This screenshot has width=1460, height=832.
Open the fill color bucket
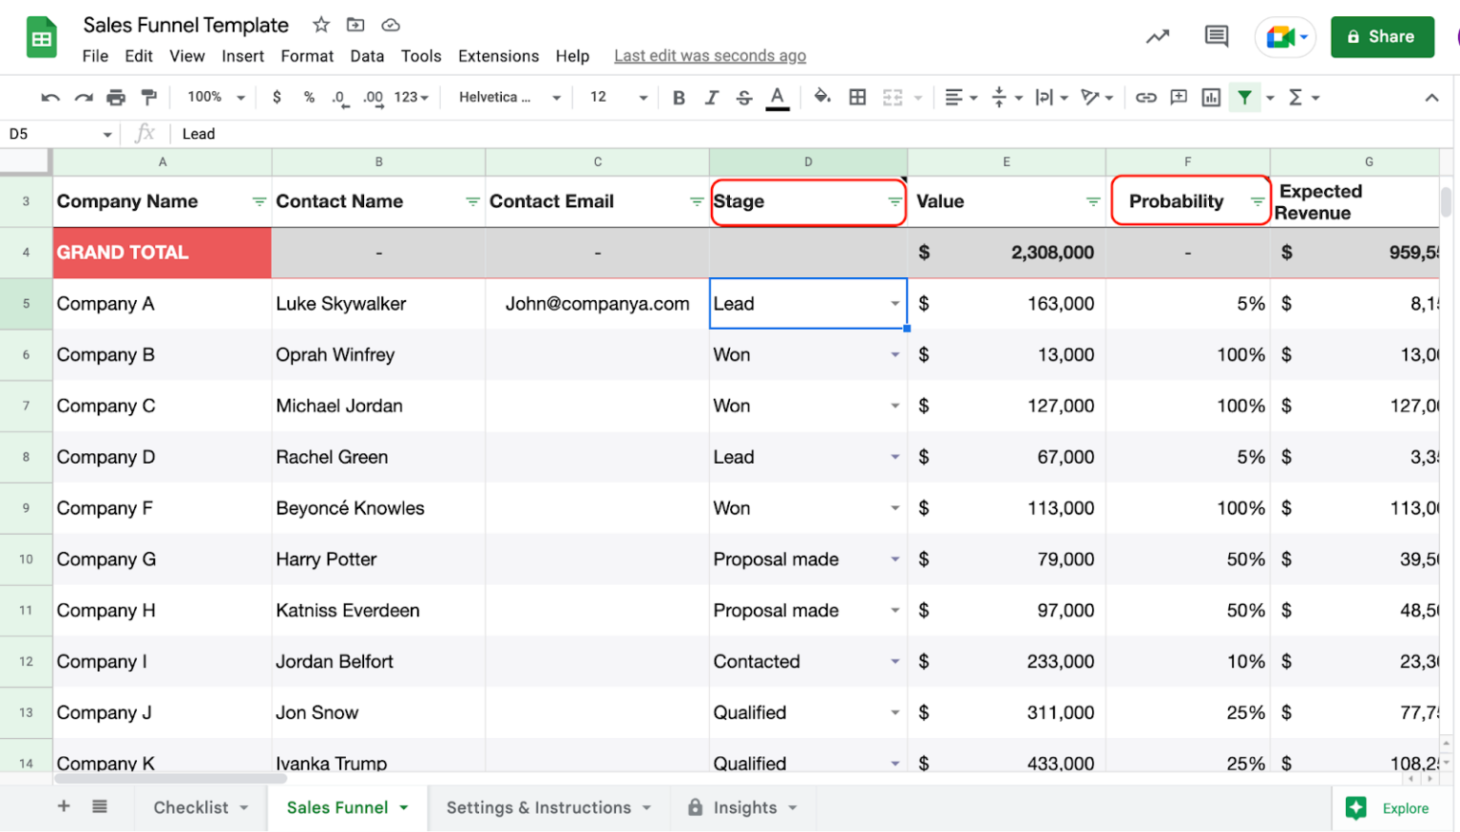[x=823, y=97]
